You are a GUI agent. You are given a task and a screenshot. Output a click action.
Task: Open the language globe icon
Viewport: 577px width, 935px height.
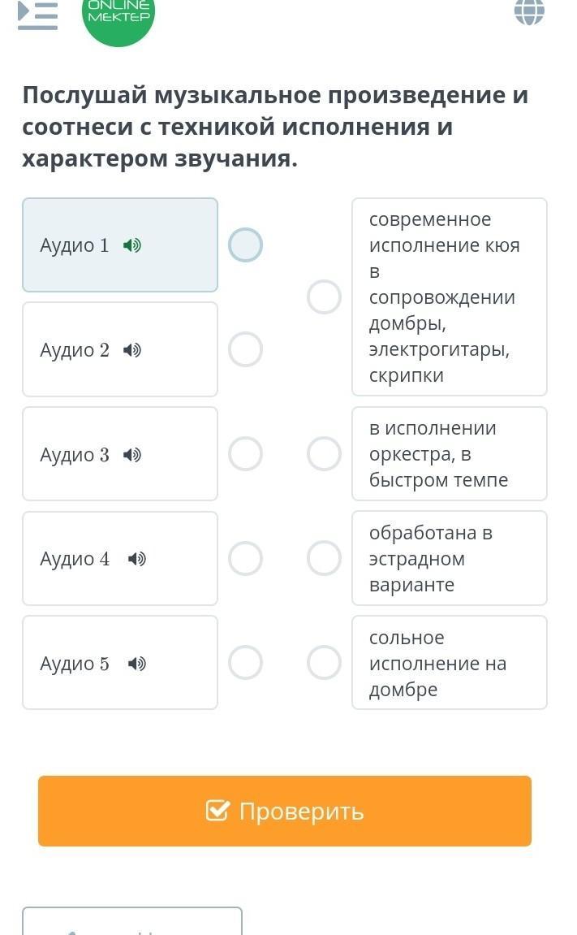click(x=529, y=11)
